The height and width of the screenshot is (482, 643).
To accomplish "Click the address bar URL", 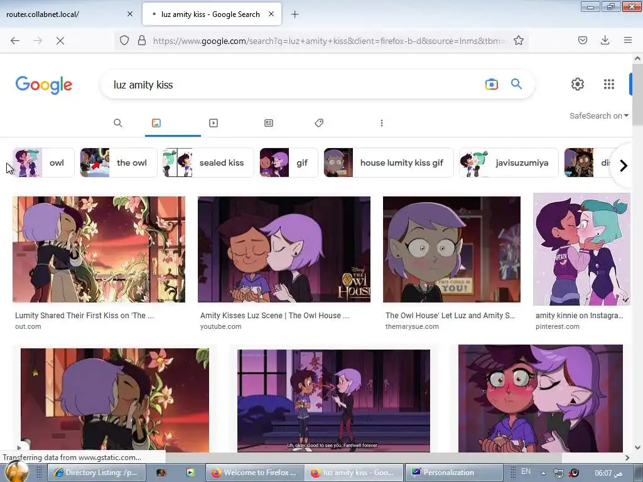I will pyautogui.click(x=329, y=41).
